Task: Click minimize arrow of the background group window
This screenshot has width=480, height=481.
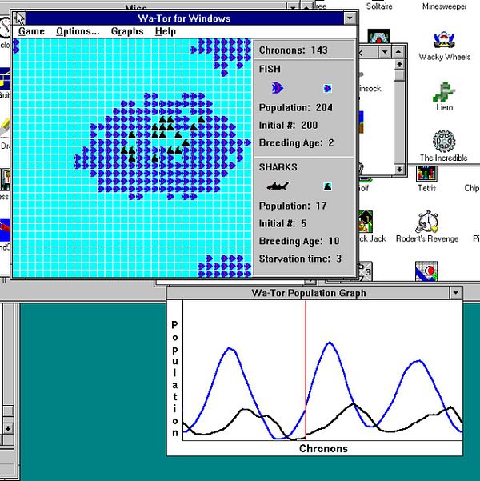Action: pos(385,51)
